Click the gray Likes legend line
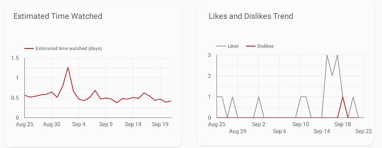This screenshot has height=148, width=382. pos(221,46)
